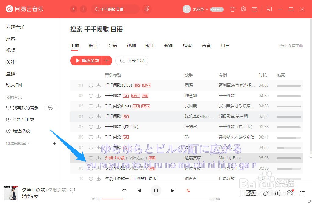This screenshot has height=204, width=312.
Task: Open the messages envelope icon
Action: coord(255,9)
